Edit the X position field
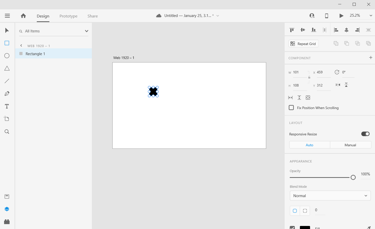 click(324, 72)
